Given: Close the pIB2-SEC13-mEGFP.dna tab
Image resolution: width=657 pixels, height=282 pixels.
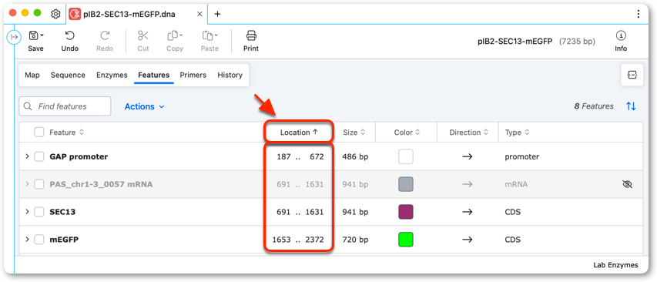Looking at the screenshot, I should (x=199, y=14).
